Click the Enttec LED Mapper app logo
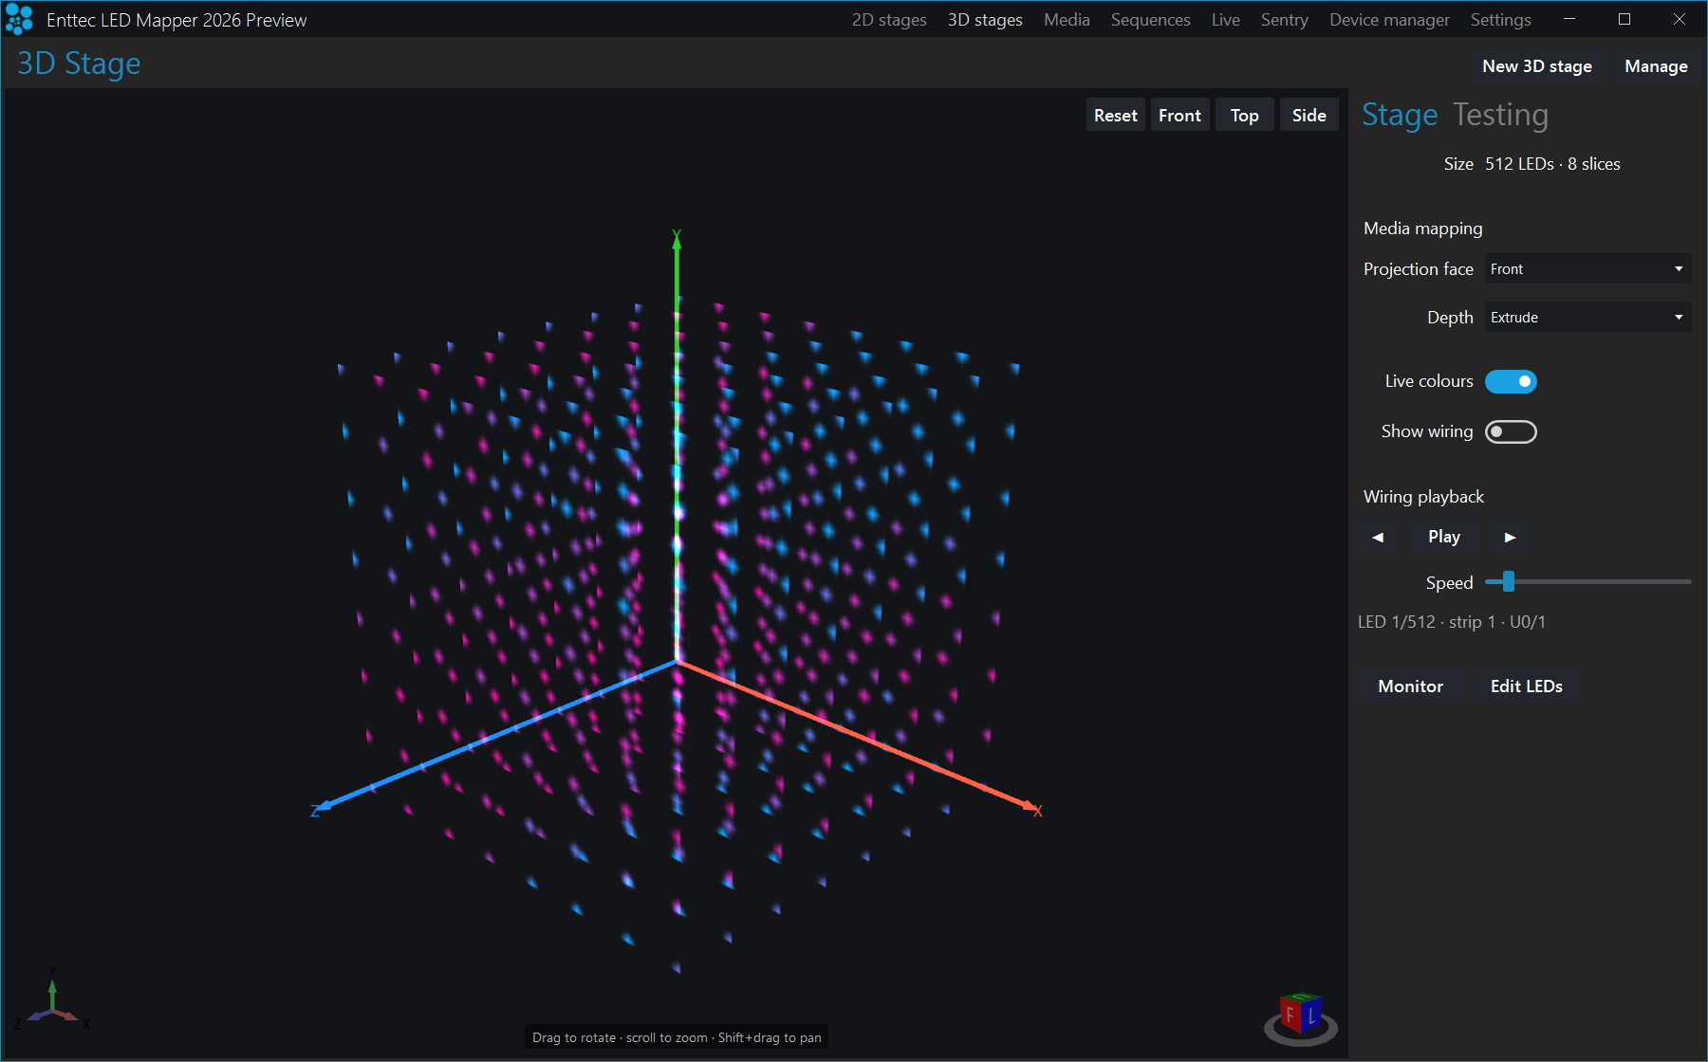This screenshot has height=1062, width=1708. tap(19, 19)
